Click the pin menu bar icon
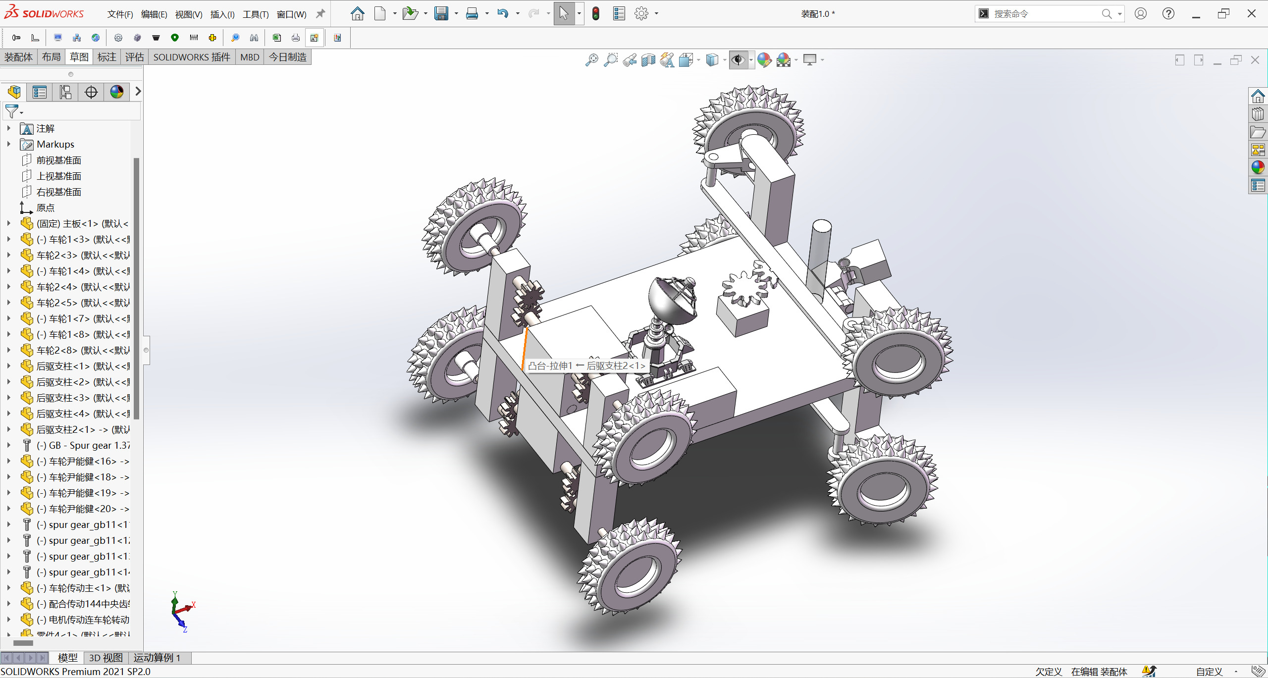The height and width of the screenshot is (678, 1268). (320, 14)
